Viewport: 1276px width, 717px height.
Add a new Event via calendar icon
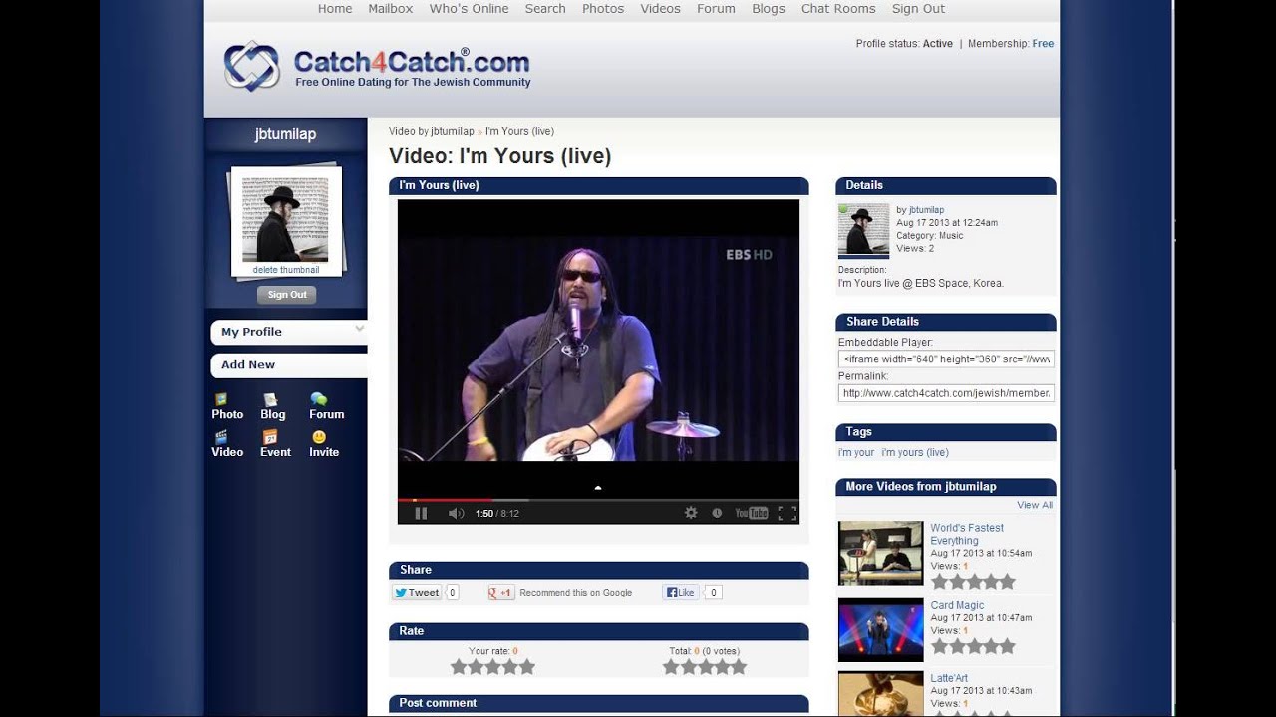point(270,437)
